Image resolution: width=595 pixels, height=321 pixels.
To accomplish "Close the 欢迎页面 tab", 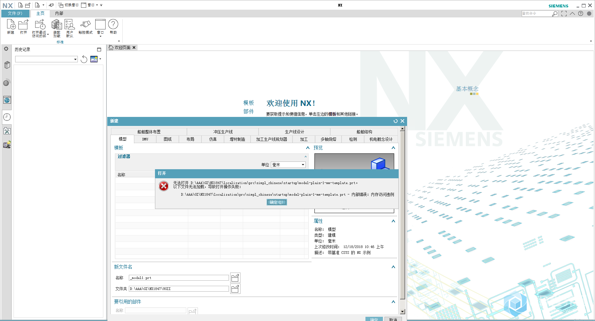I will click(x=134, y=47).
